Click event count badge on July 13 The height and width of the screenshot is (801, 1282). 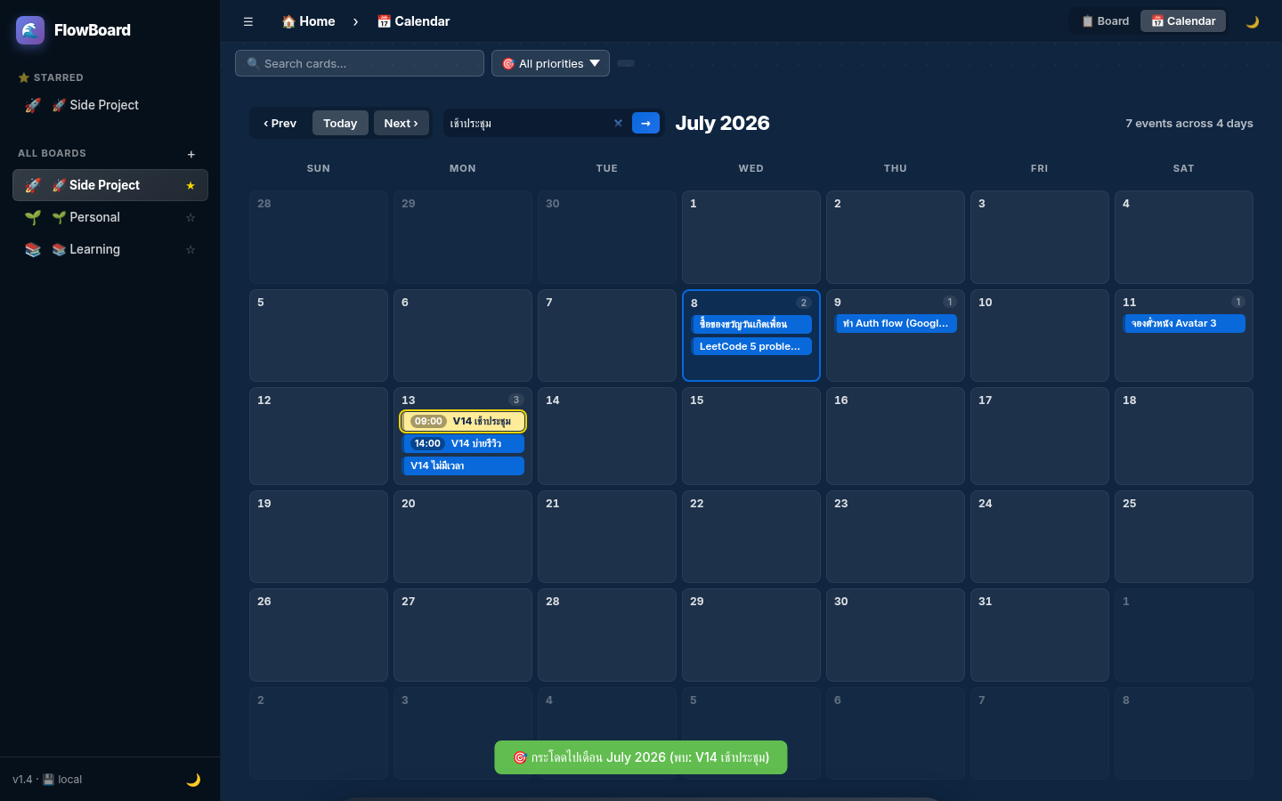pyautogui.click(x=515, y=400)
